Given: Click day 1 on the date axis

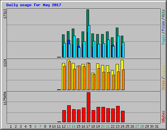Looking at the screenshot, I should (x=11, y=126).
